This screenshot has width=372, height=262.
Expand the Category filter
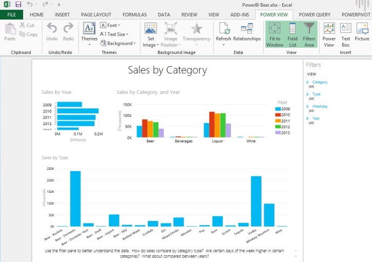[x=308, y=82]
